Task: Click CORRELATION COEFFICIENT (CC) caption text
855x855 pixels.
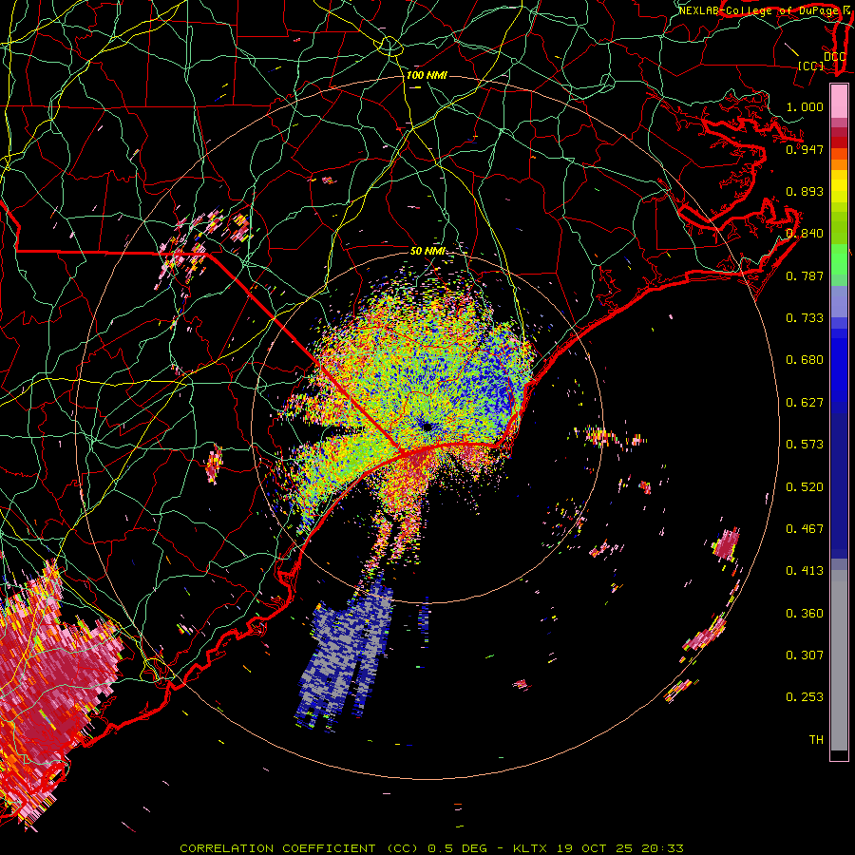Action: (299, 848)
